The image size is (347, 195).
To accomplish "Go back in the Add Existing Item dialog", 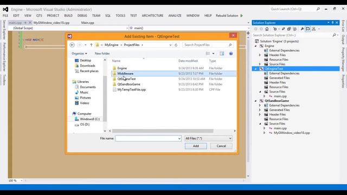I will [72, 45].
